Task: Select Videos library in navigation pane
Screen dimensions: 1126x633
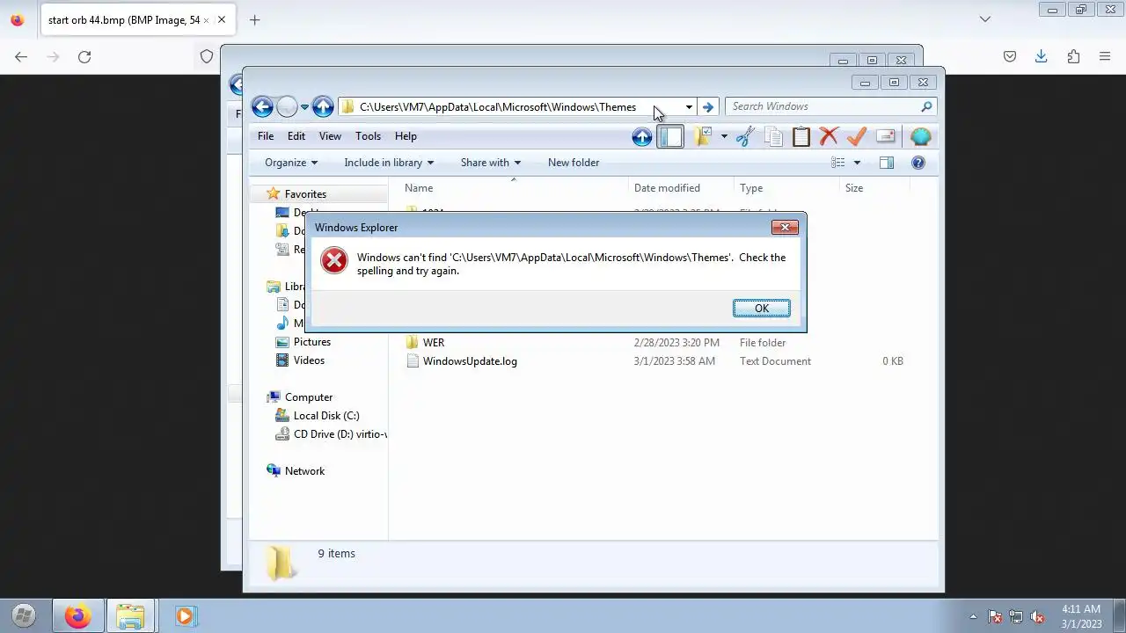Action: tap(309, 360)
